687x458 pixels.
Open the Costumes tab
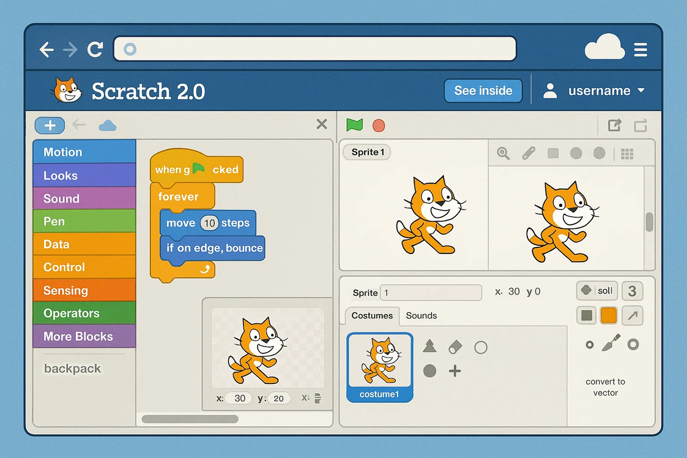pos(371,316)
